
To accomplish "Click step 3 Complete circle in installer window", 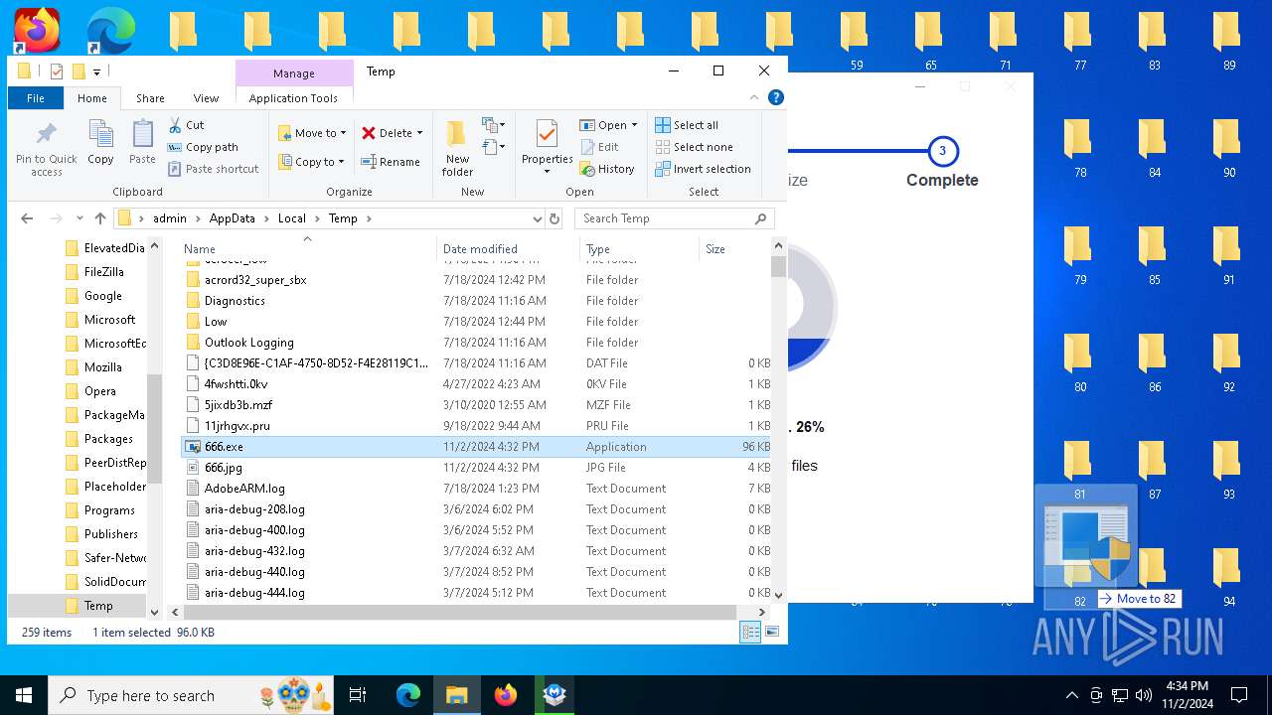I will pyautogui.click(x=942, y=152).
